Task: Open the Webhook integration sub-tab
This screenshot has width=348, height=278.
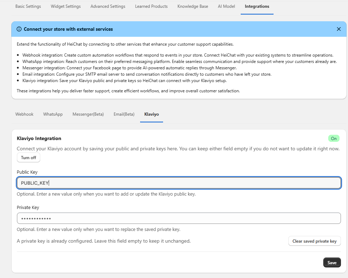Action: click(x=24, y=114)
